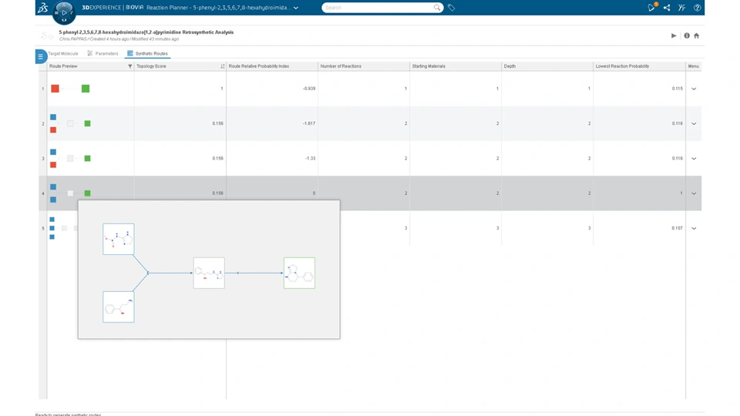Open the information icon

687,35
